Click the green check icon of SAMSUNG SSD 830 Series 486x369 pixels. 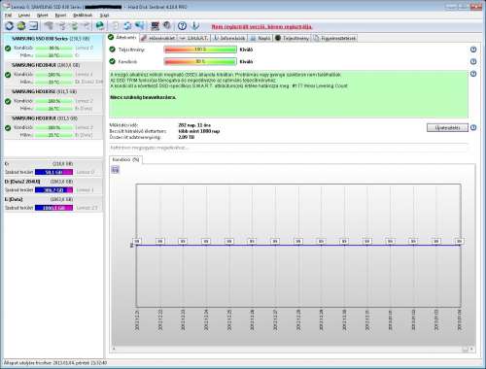point(8,49)
